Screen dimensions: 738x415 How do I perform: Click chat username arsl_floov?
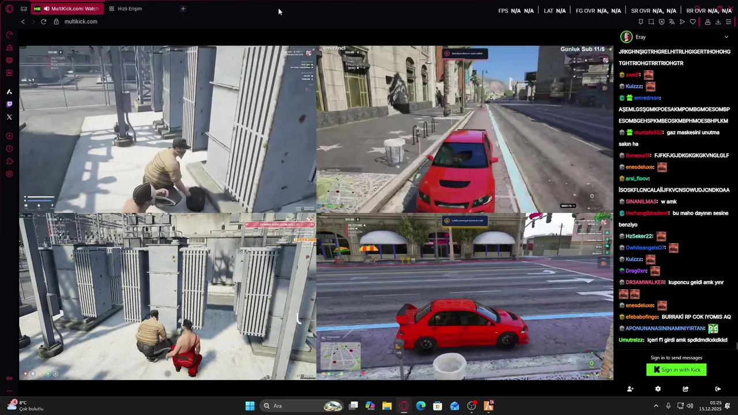637,179
